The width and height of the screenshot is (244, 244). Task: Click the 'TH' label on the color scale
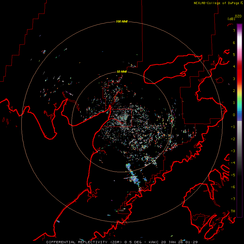pyautogui.click(x=233, y=211)
